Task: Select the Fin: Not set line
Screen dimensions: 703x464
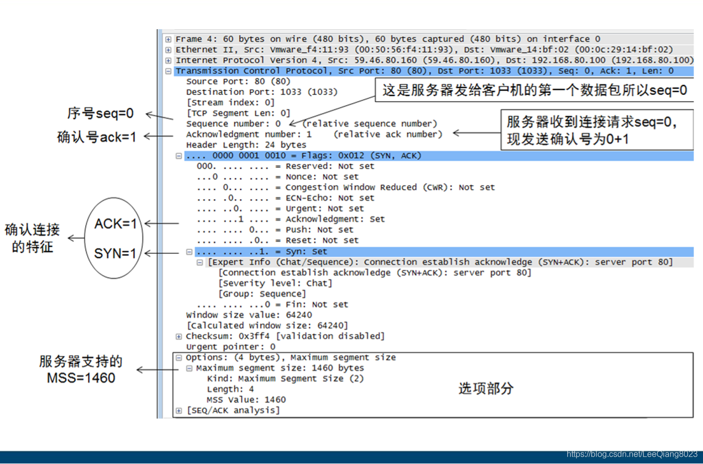Action: 272,305
